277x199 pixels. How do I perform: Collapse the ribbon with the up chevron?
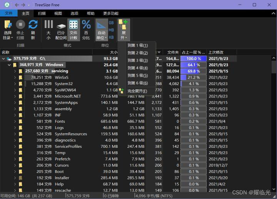(x=273, y=13)
